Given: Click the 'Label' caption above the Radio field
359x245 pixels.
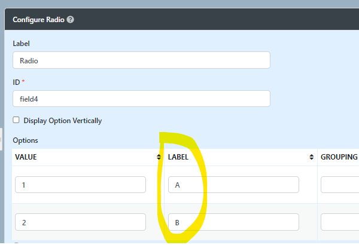Looking at the screenshot, I should tap(21, 44).
